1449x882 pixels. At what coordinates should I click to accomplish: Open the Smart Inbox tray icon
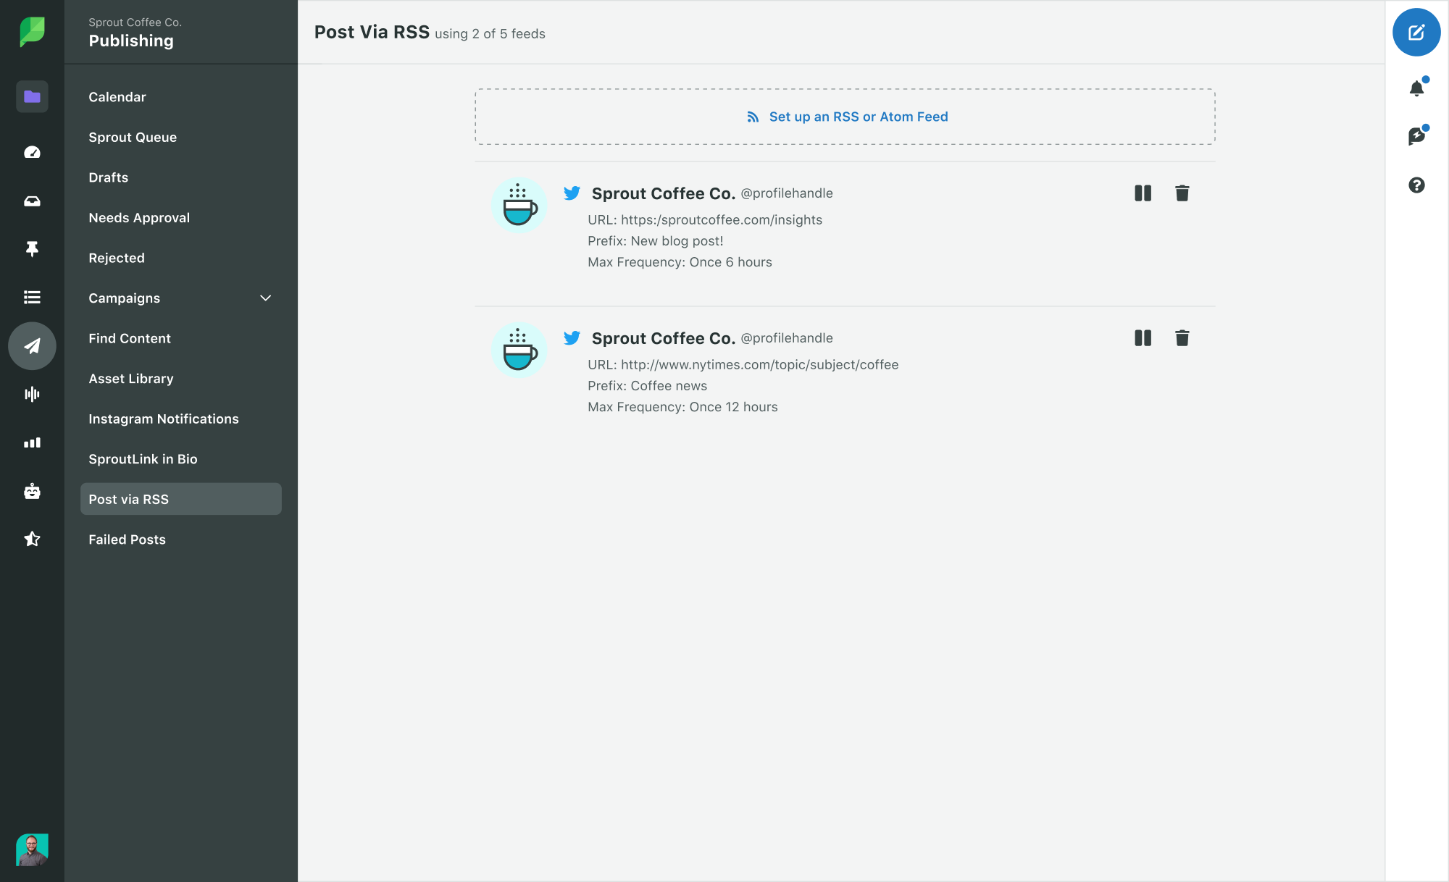click(x=32, y=201)
